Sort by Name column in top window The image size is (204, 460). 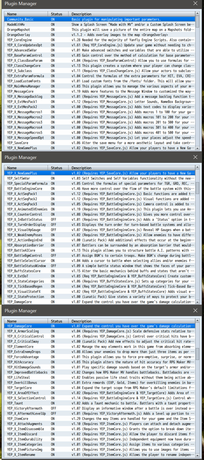coord(26,14)
